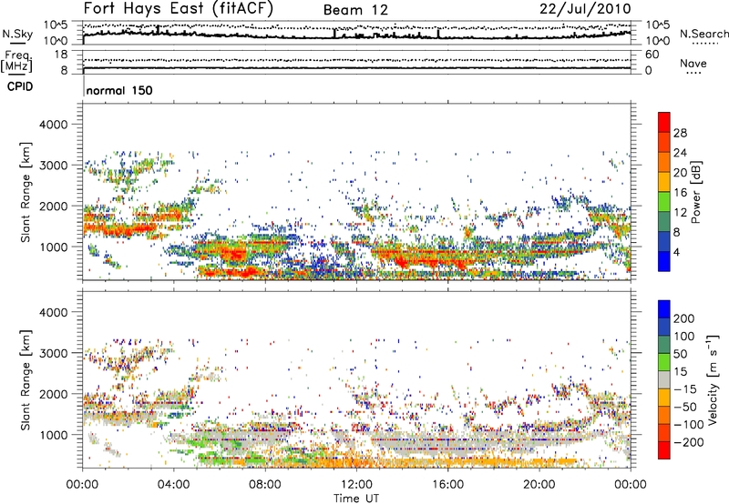The image size is (729, 504).
Task: Select the "N.Search" legend label
Action: click(x=703, y=34)
